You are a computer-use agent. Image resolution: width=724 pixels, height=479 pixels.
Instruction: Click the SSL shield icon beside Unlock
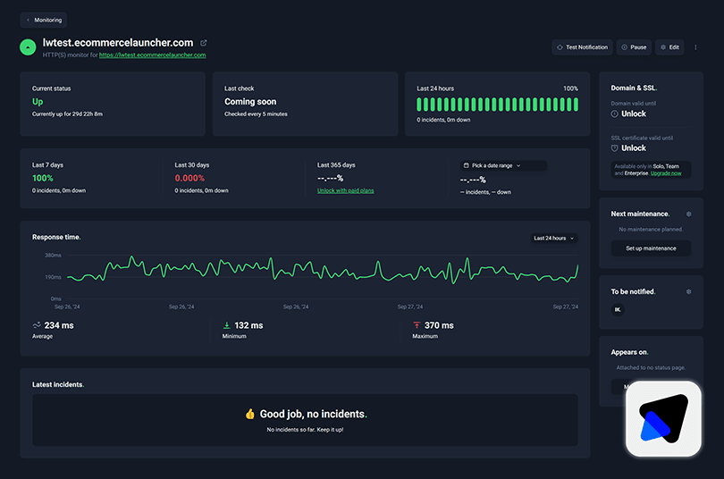[615, 148]
